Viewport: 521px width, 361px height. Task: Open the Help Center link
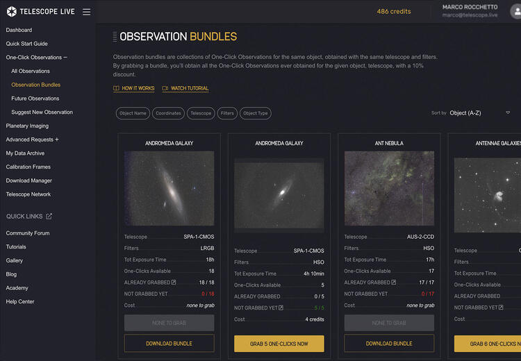[x=20, y=301]
